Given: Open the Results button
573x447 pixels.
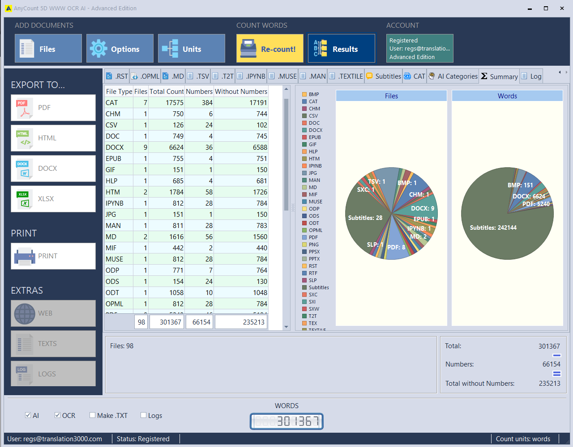Looking at the screenshot, I should tap(342, 48).
